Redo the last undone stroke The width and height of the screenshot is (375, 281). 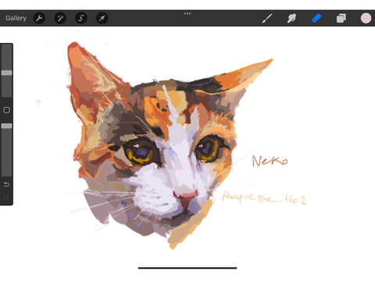6,197
